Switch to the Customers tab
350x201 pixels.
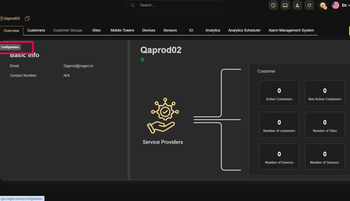(36, 30)
